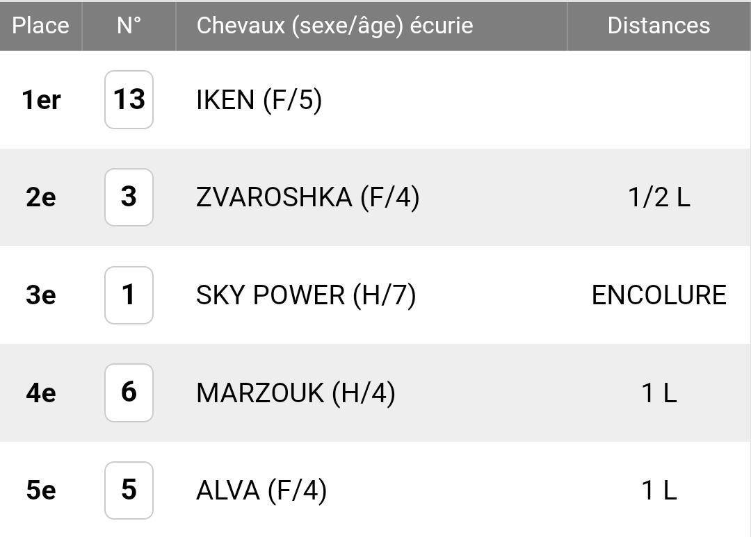Click the number 13 badge for IKEN
The width and height of the screenshot is (751, 537).
coord(129,99)
